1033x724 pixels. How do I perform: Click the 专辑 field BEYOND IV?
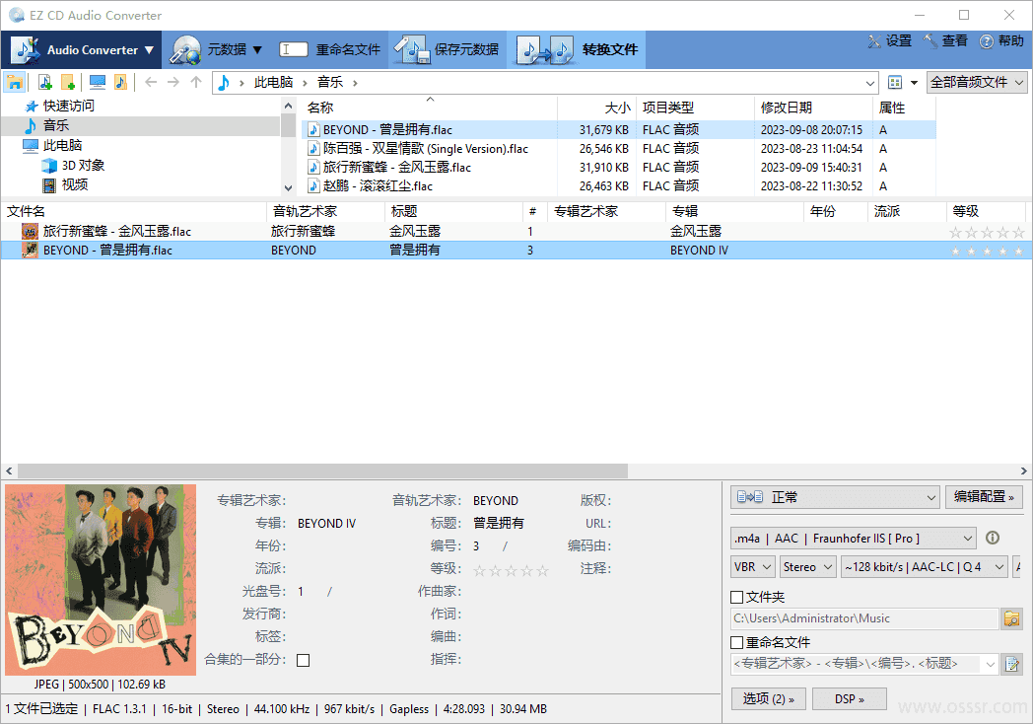327,524
